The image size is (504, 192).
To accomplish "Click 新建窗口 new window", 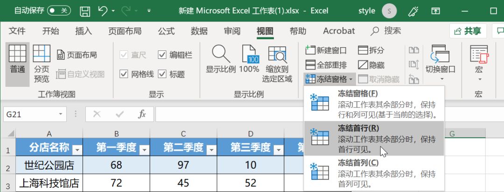I will click(x=326, y=50).
